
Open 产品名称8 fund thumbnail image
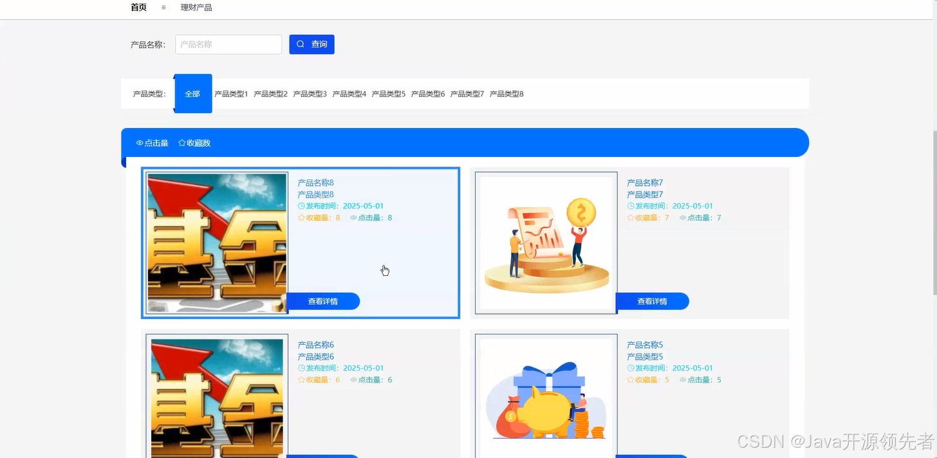(x=217, y=243)
